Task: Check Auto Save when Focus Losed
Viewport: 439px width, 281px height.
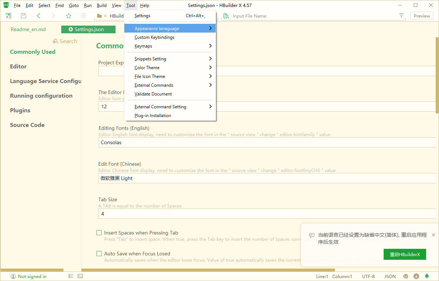Action: click(x=99, y=254)
